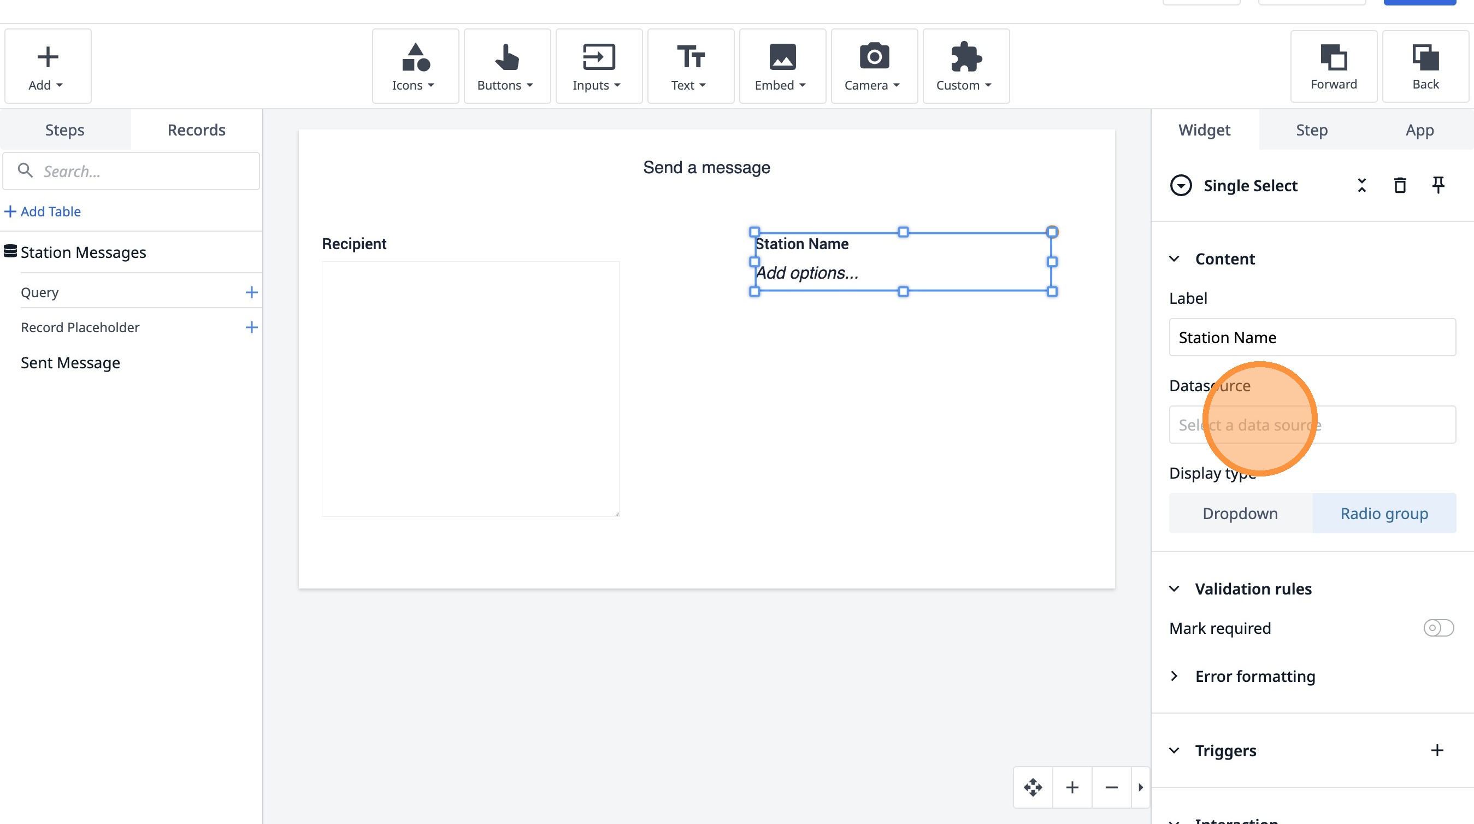This screenshot has height=824, width=1474.
Task: Bring widget Forward
Action: [x=1333, y=66]
